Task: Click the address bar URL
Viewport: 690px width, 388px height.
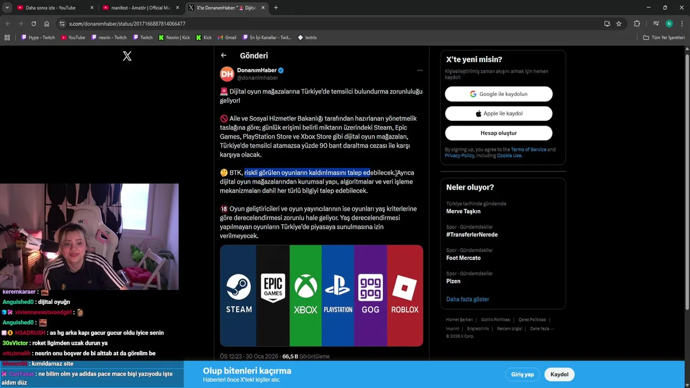Action: click(x=127, y=24)
